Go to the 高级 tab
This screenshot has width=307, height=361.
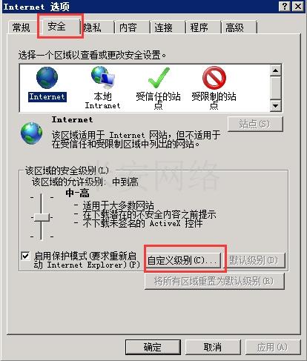[x=235, y=27]
